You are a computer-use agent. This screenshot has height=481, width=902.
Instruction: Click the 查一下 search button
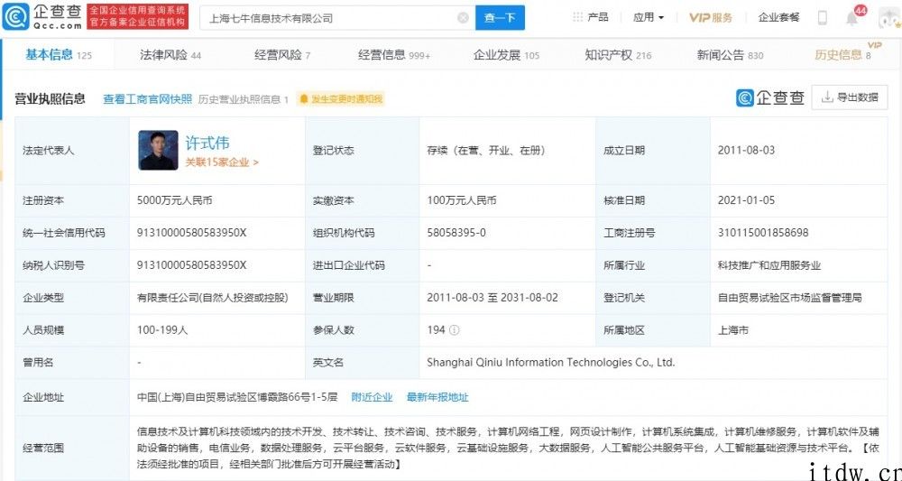tap(500, 18)
